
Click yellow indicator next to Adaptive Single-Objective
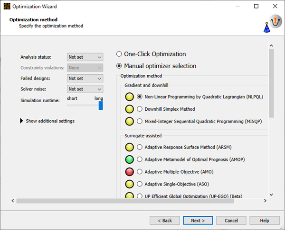coord(129,184)
